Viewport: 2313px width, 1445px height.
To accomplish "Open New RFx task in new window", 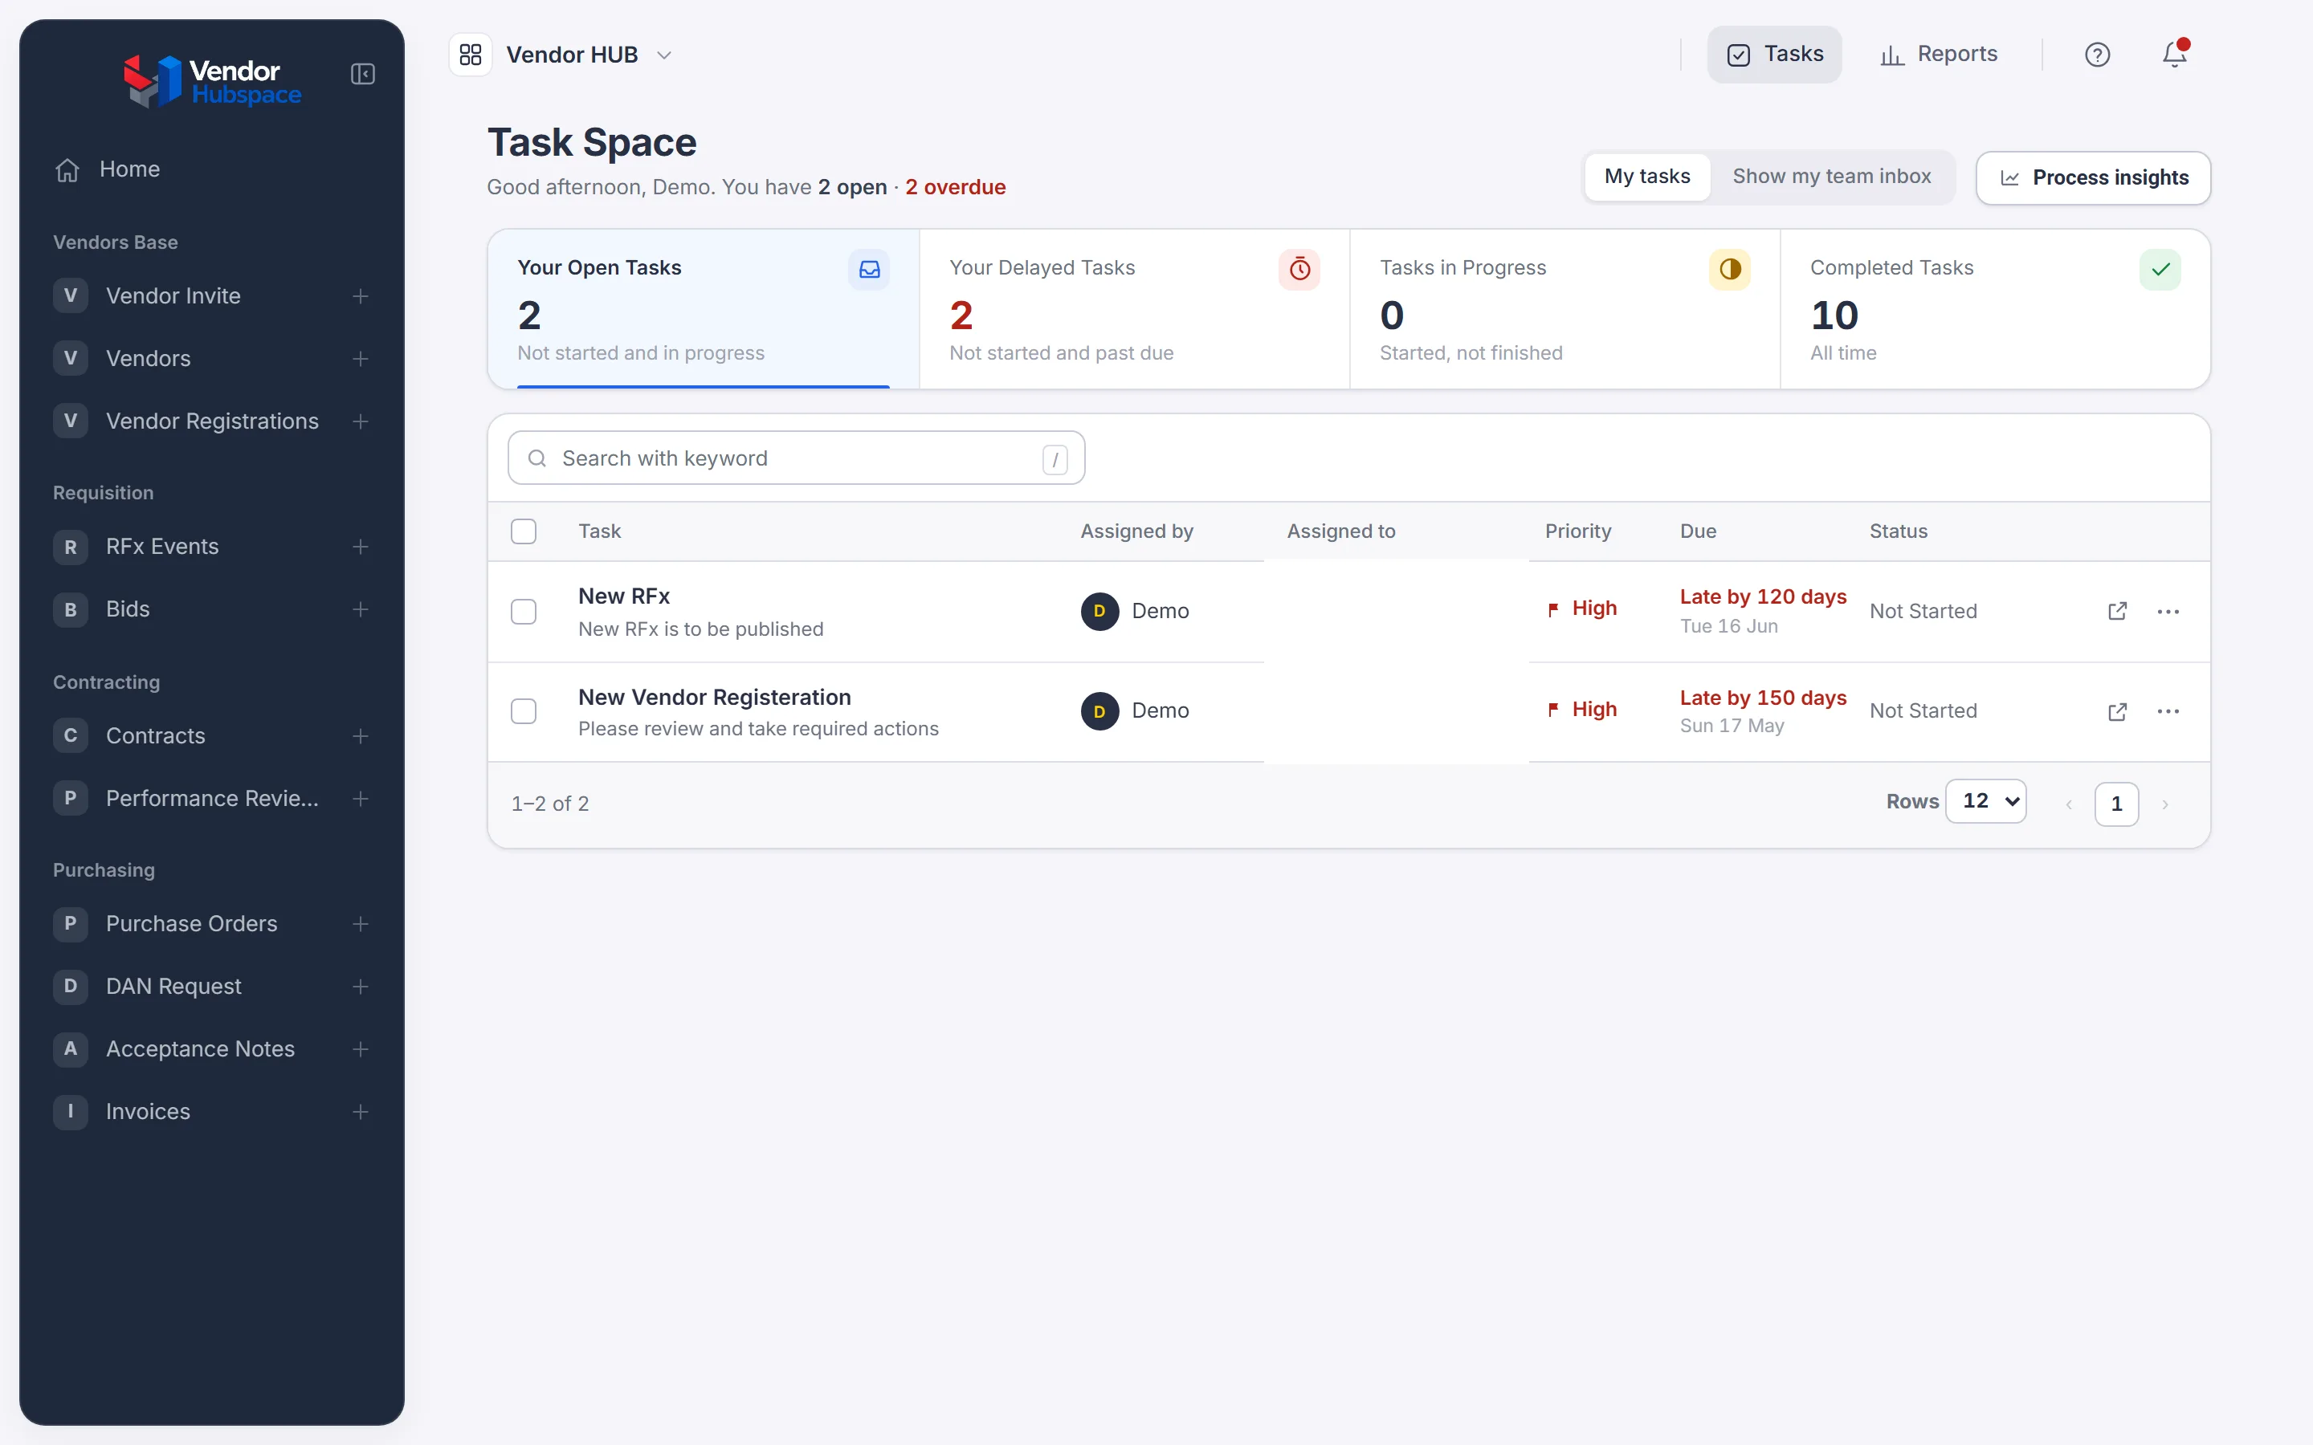I will 2117,611.
